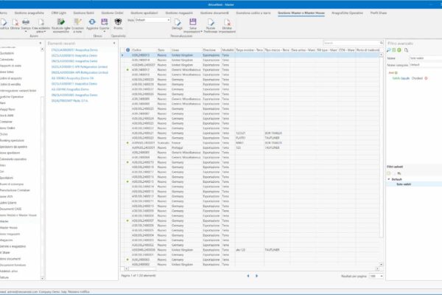Click the Esporta save icon
Viewport: 442px width, 295px height.
tap(105, 22)
